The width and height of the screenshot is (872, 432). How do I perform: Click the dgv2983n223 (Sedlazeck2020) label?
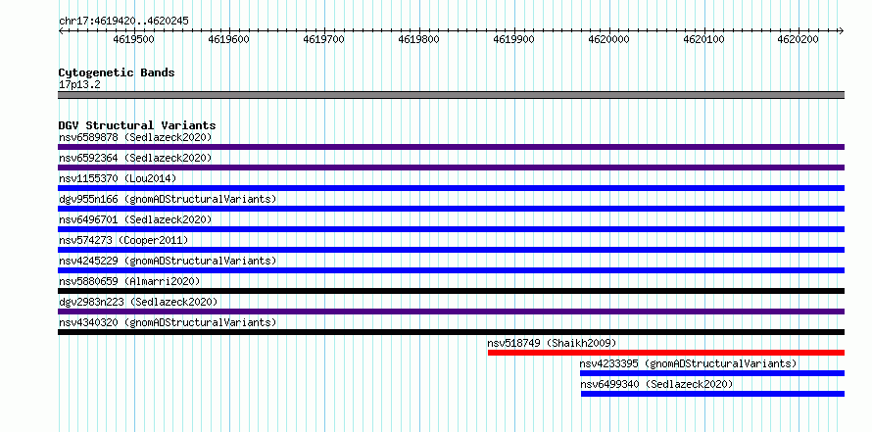[x=138, y=302]
